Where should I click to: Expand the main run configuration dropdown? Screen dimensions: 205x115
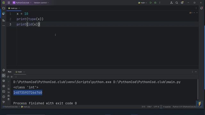143,3
